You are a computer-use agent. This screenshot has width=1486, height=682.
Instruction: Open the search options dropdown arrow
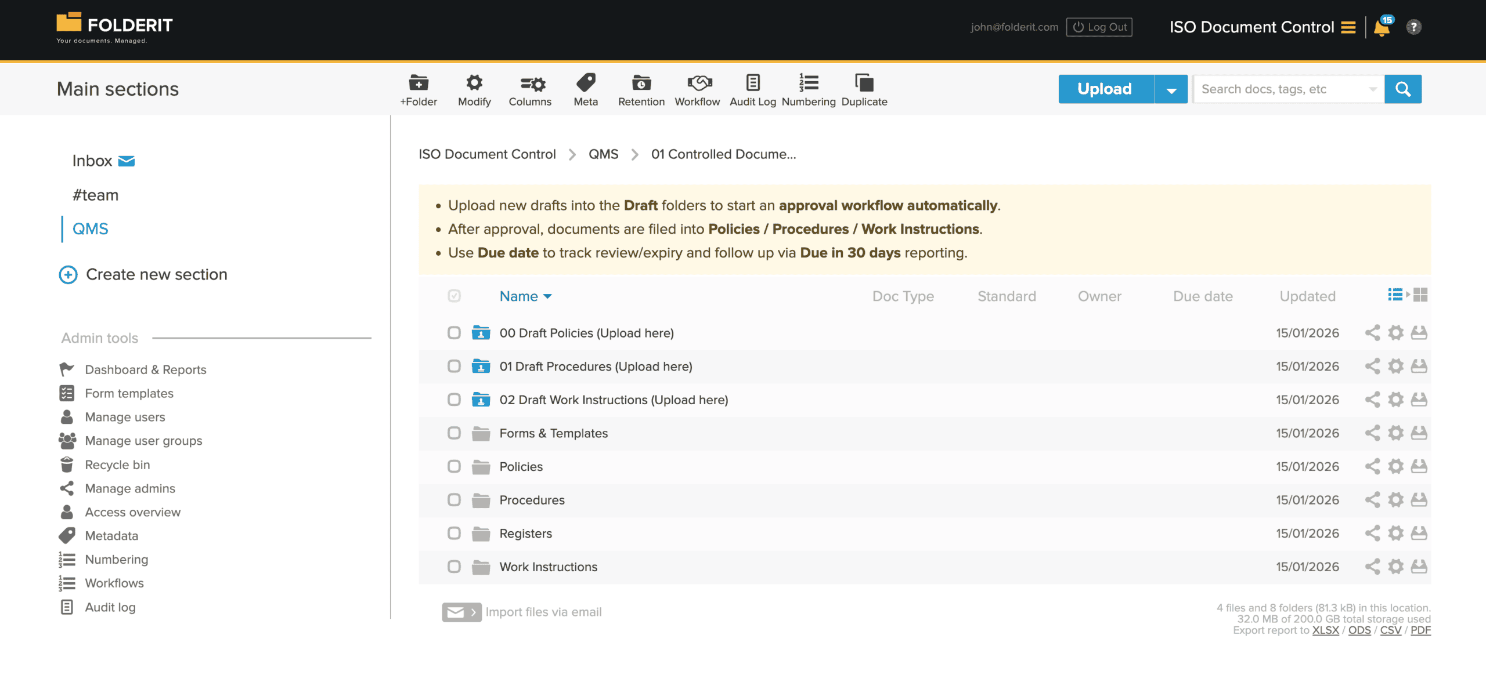pos(1372,89)
